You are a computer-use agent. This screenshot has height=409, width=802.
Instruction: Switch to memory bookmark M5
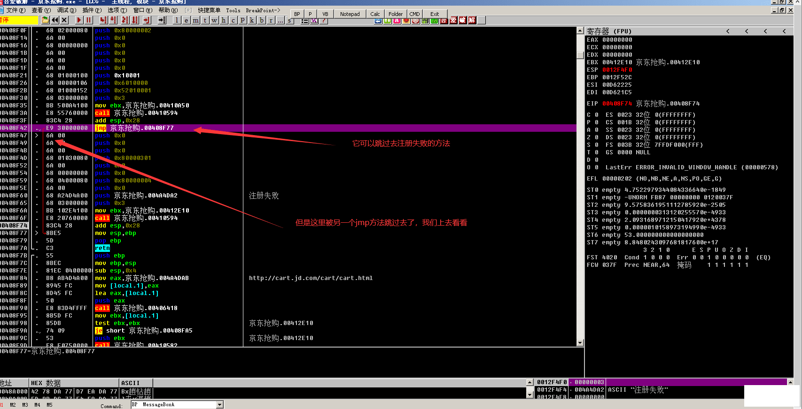click(49, 405)
